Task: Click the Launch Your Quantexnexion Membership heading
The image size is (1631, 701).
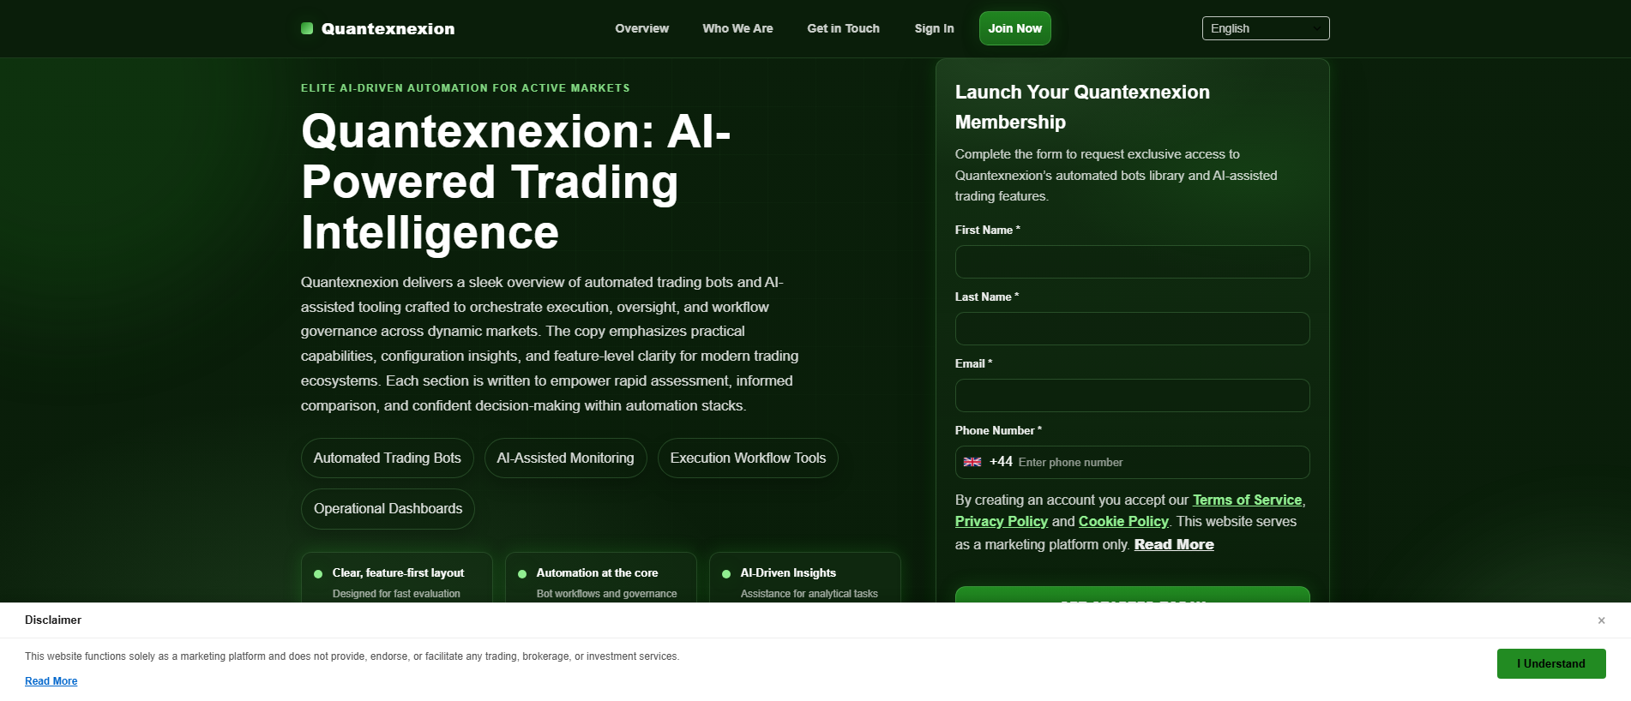Action: click(x=1082, y=107)
